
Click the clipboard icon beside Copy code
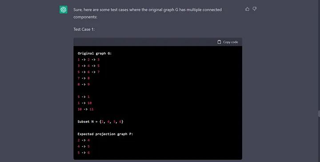pyautogui.click(x=219, y=42)
